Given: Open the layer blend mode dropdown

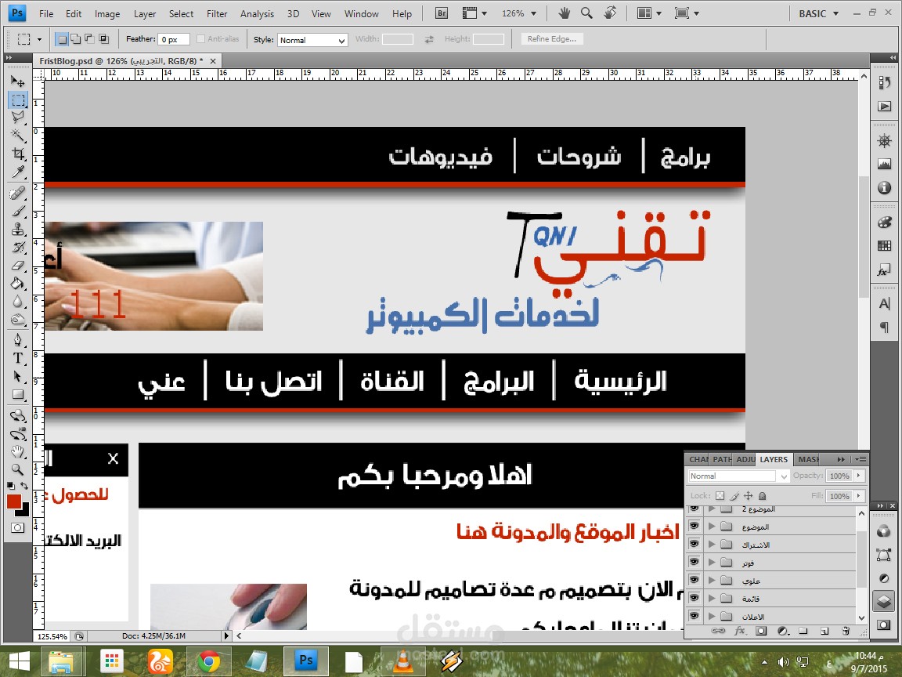Looking at the screenshot, I should point(738,476).
